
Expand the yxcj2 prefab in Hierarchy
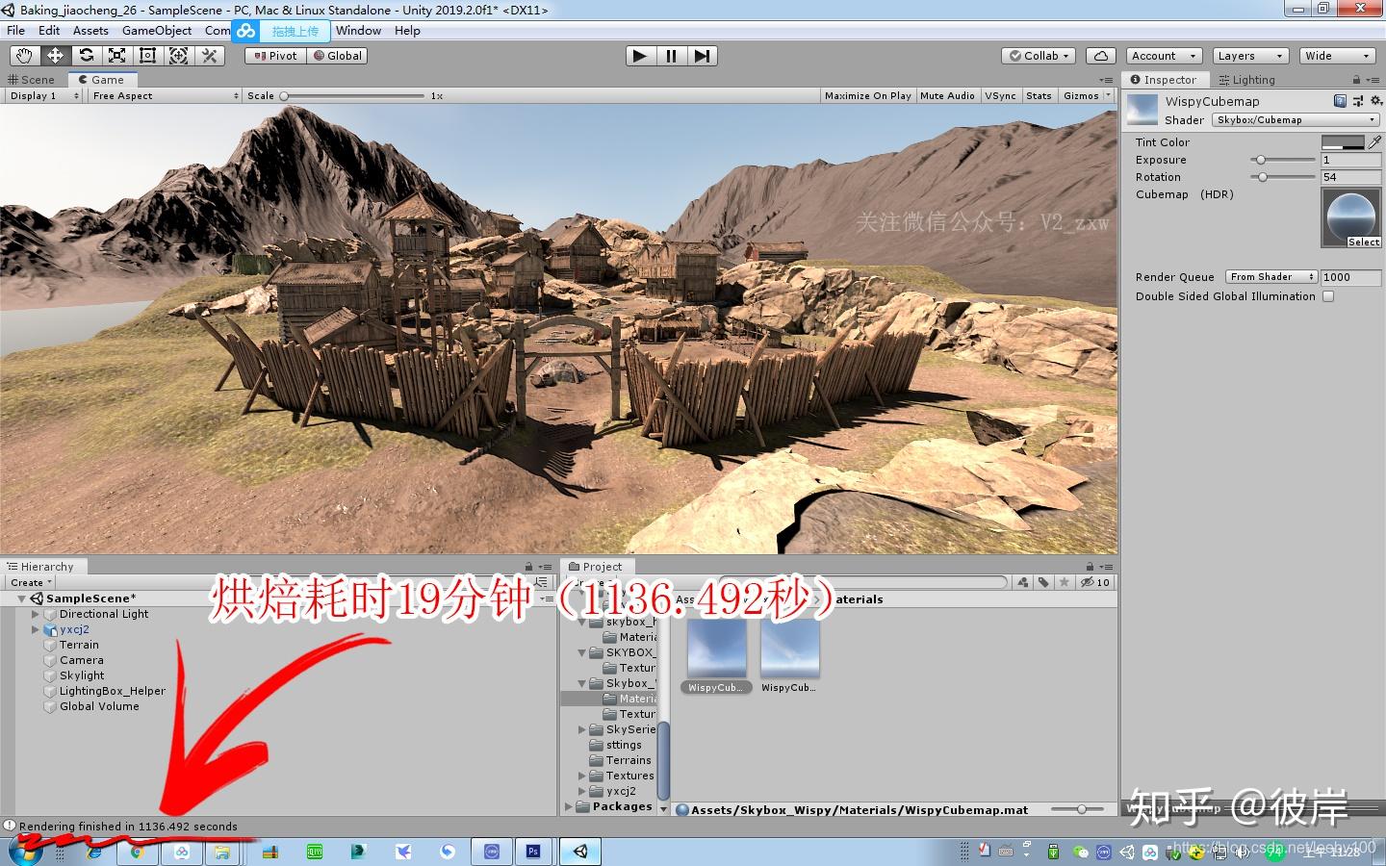point(36,629)
